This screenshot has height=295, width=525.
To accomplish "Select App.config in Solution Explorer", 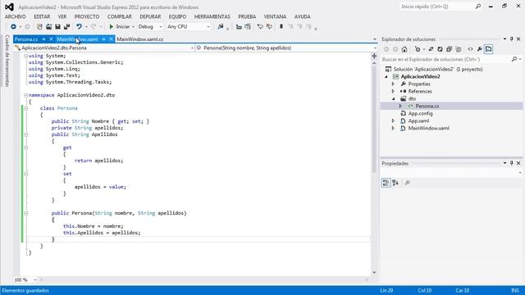I will (421, 113).
